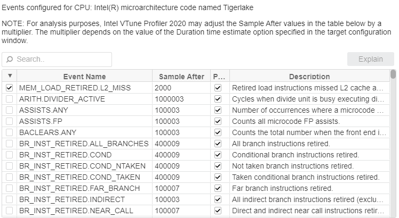Click the Description column header
399x218 pixels.
(309, 77)
